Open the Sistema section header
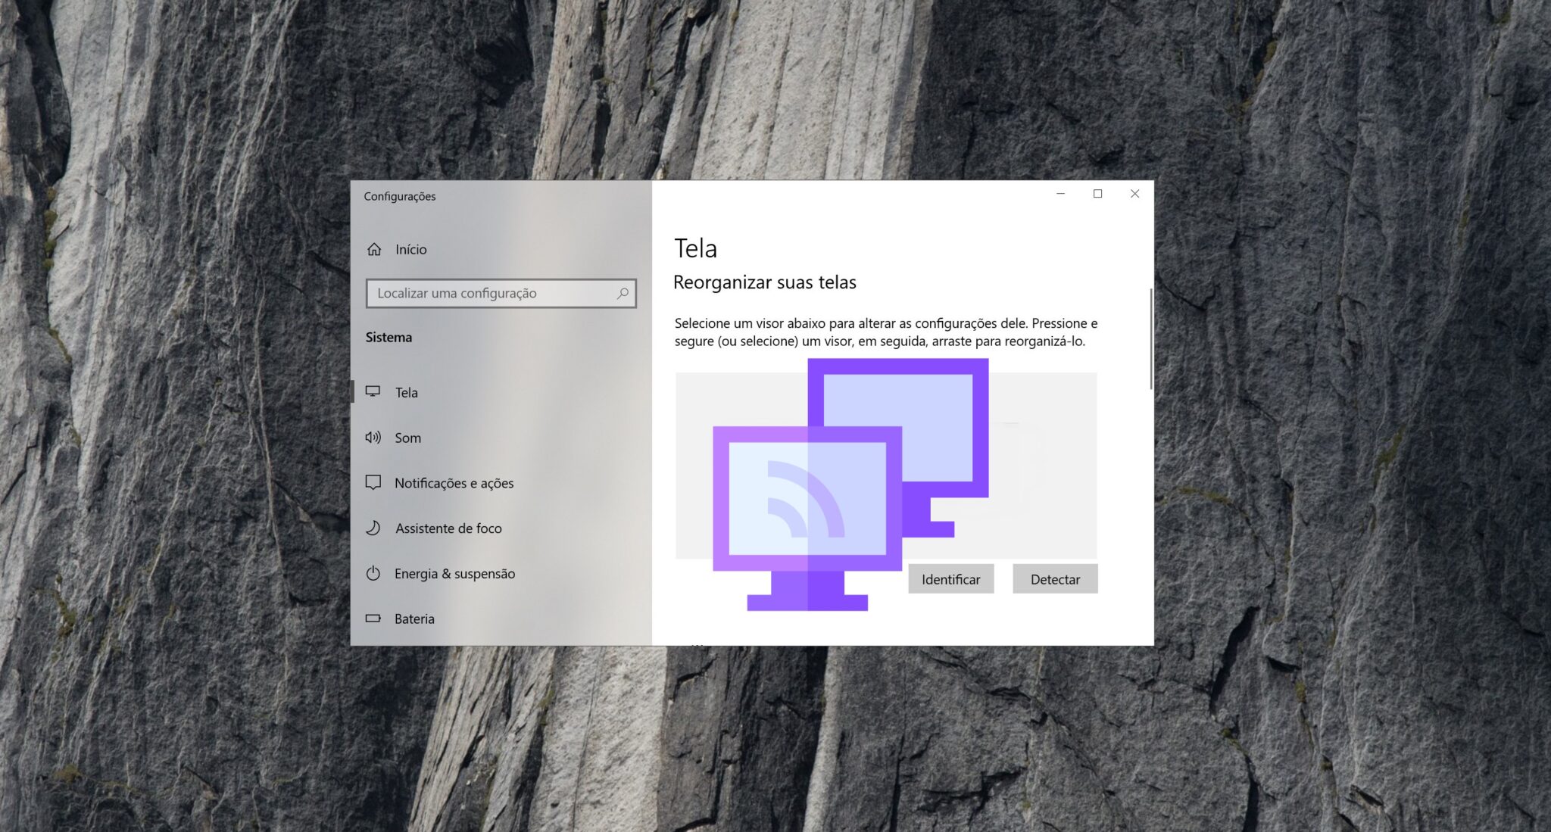1551x832 pixels. (x=389, y=337)
